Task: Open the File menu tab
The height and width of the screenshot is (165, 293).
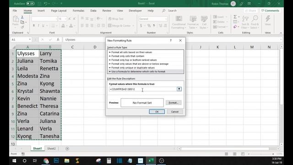Action: coord(15,11)
